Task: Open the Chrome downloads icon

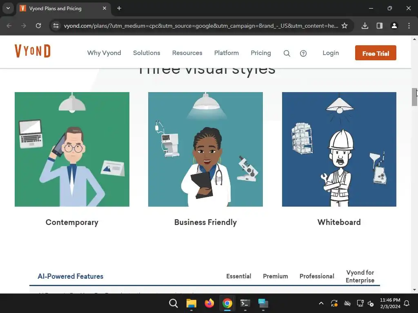Action: coord(365,26)
